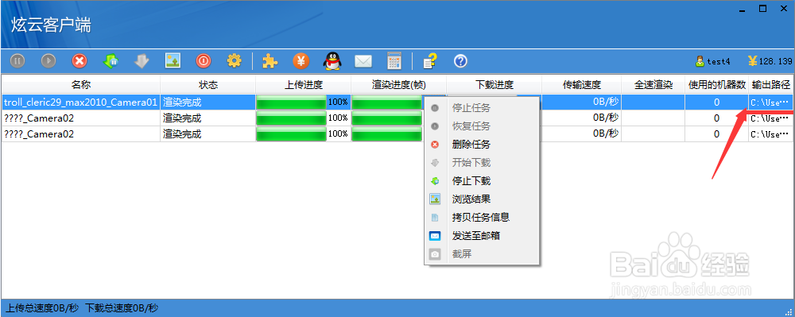Screen dimensions: 795x317
Task: Open QQ support with the penguin icon
Action: coord(332,61)
